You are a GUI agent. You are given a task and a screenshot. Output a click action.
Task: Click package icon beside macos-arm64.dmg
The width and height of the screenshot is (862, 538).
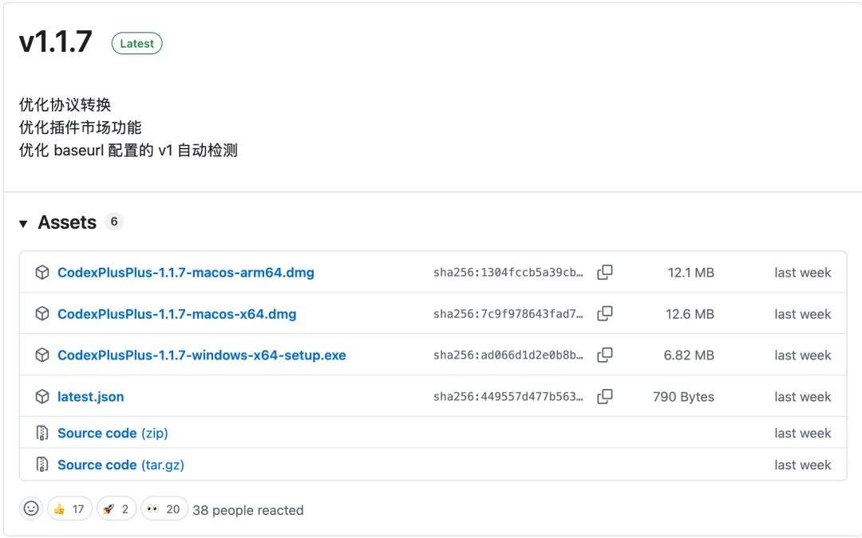click(42, 273)
